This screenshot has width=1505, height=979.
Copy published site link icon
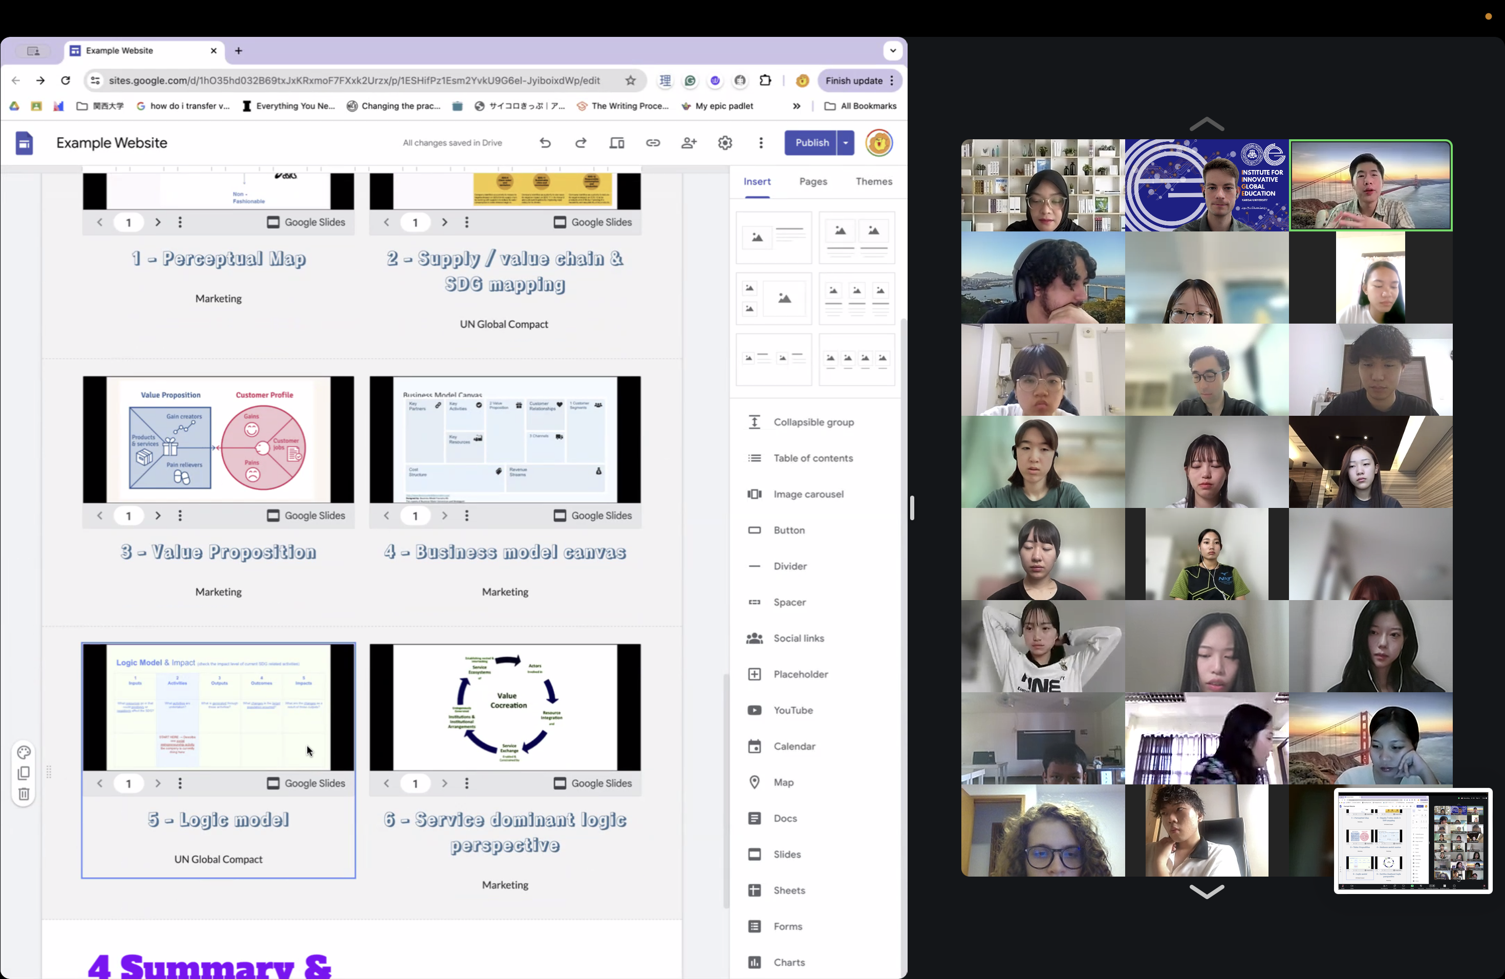point(653,143)
